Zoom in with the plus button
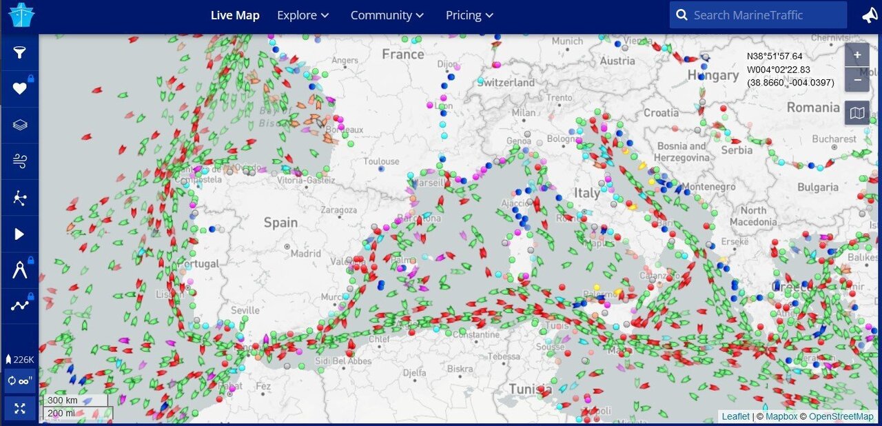882x426 pixels. point(857,55)
